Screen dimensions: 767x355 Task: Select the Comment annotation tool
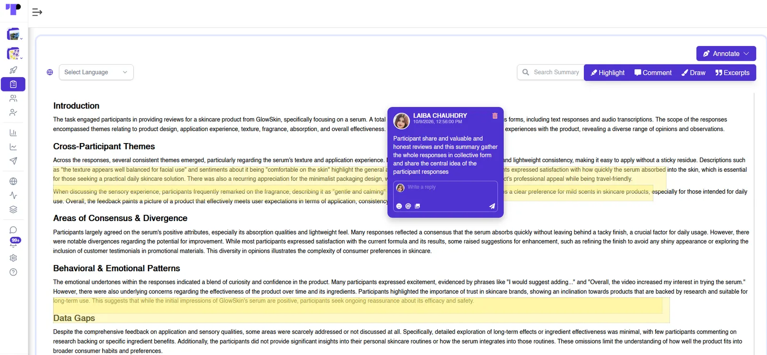(653, 73)
